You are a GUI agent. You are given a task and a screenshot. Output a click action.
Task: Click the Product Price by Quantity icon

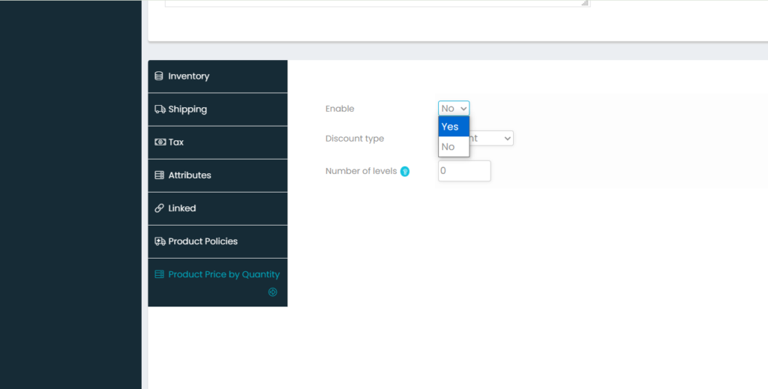point(159,274)
